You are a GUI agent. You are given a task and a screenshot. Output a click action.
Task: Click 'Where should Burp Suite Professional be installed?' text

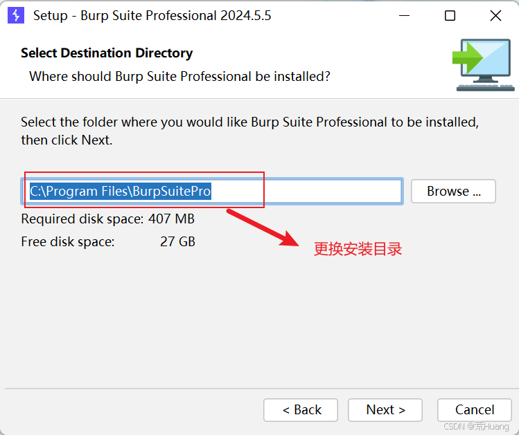179,77
